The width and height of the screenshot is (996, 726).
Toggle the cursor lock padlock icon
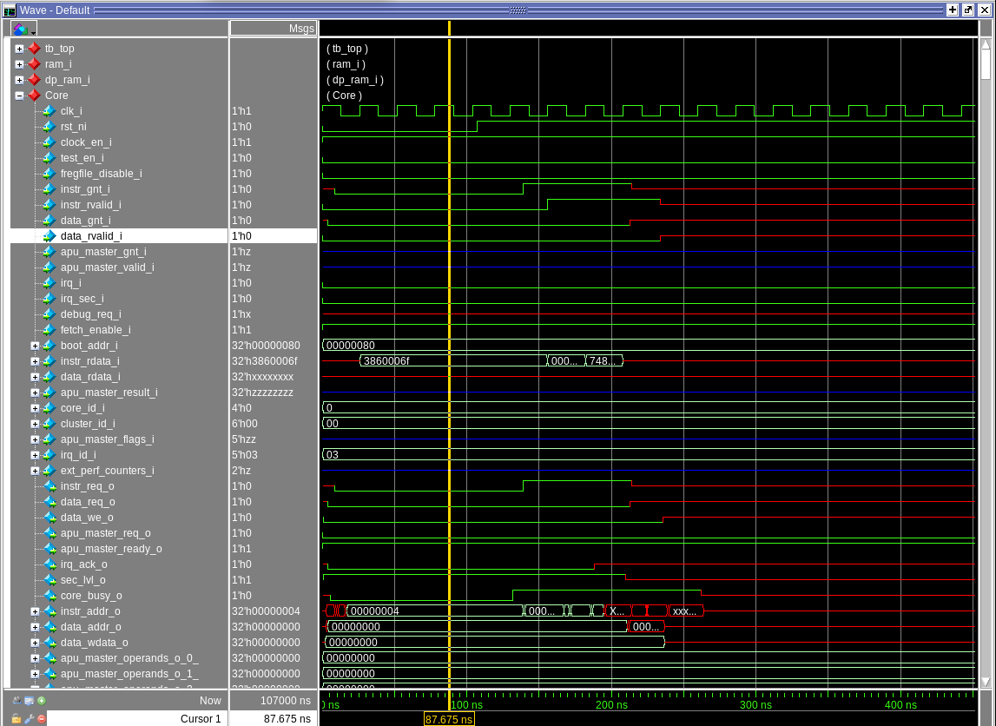(16, 717)
